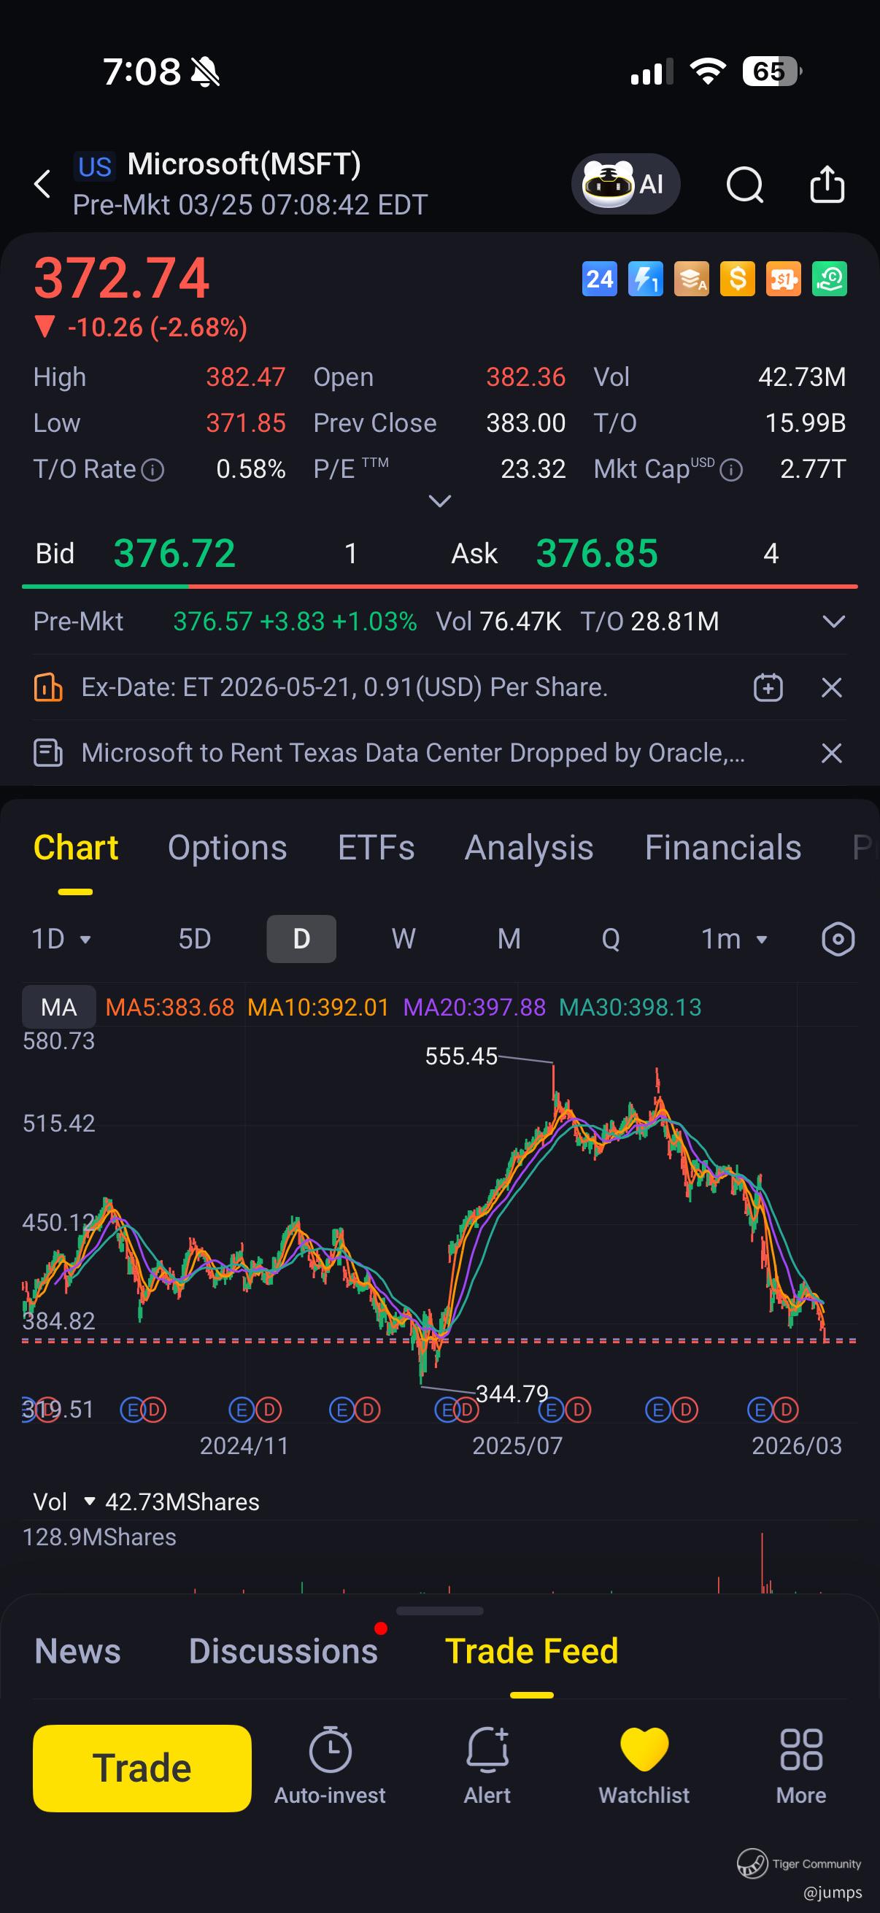Add ex-date reminder to calendar
This screenshot has height=1913, width=880.
(768, 687)
